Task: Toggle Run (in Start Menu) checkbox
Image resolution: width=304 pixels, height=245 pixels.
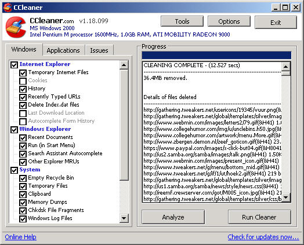Action: coord(23,146)
